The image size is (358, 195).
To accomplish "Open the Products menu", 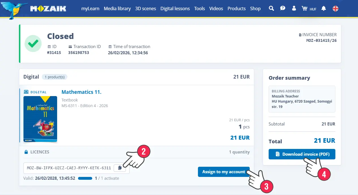I will tap(236, 8).
